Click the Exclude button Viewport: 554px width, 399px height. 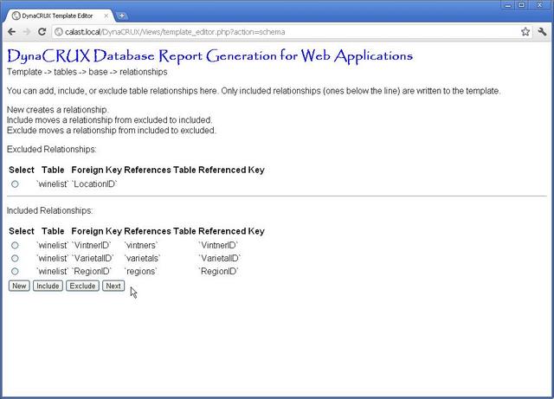[x=82, y=286]
